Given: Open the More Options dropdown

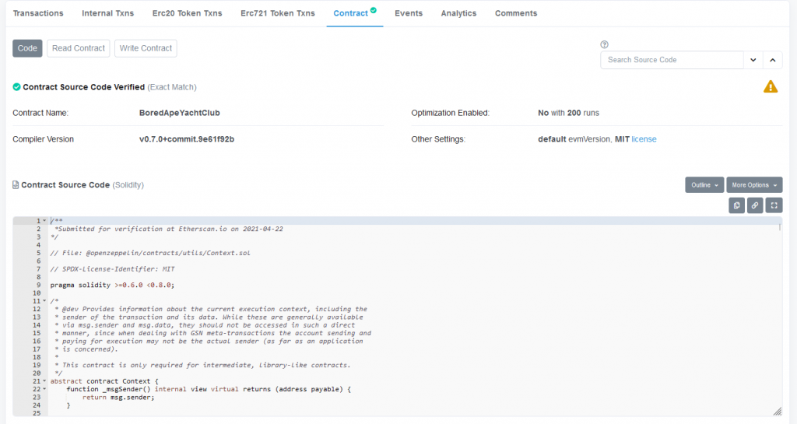Looking at the screenshot, I should pyautogui.click(x=754, y=185).
